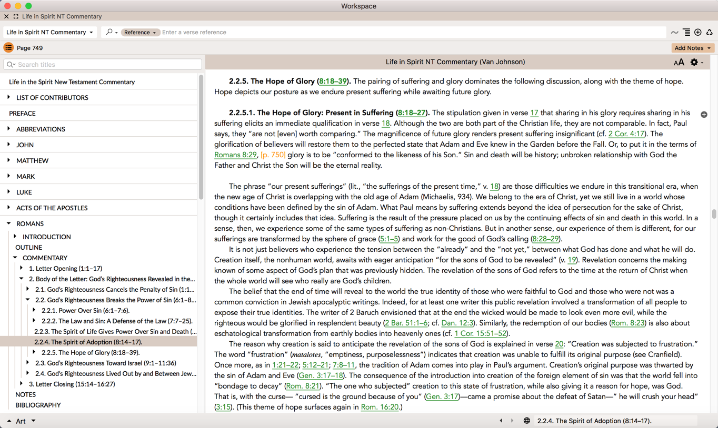
Task: Select 2.2.4. The Spirit of Adoption entry
Action: (x=88, y=342)
